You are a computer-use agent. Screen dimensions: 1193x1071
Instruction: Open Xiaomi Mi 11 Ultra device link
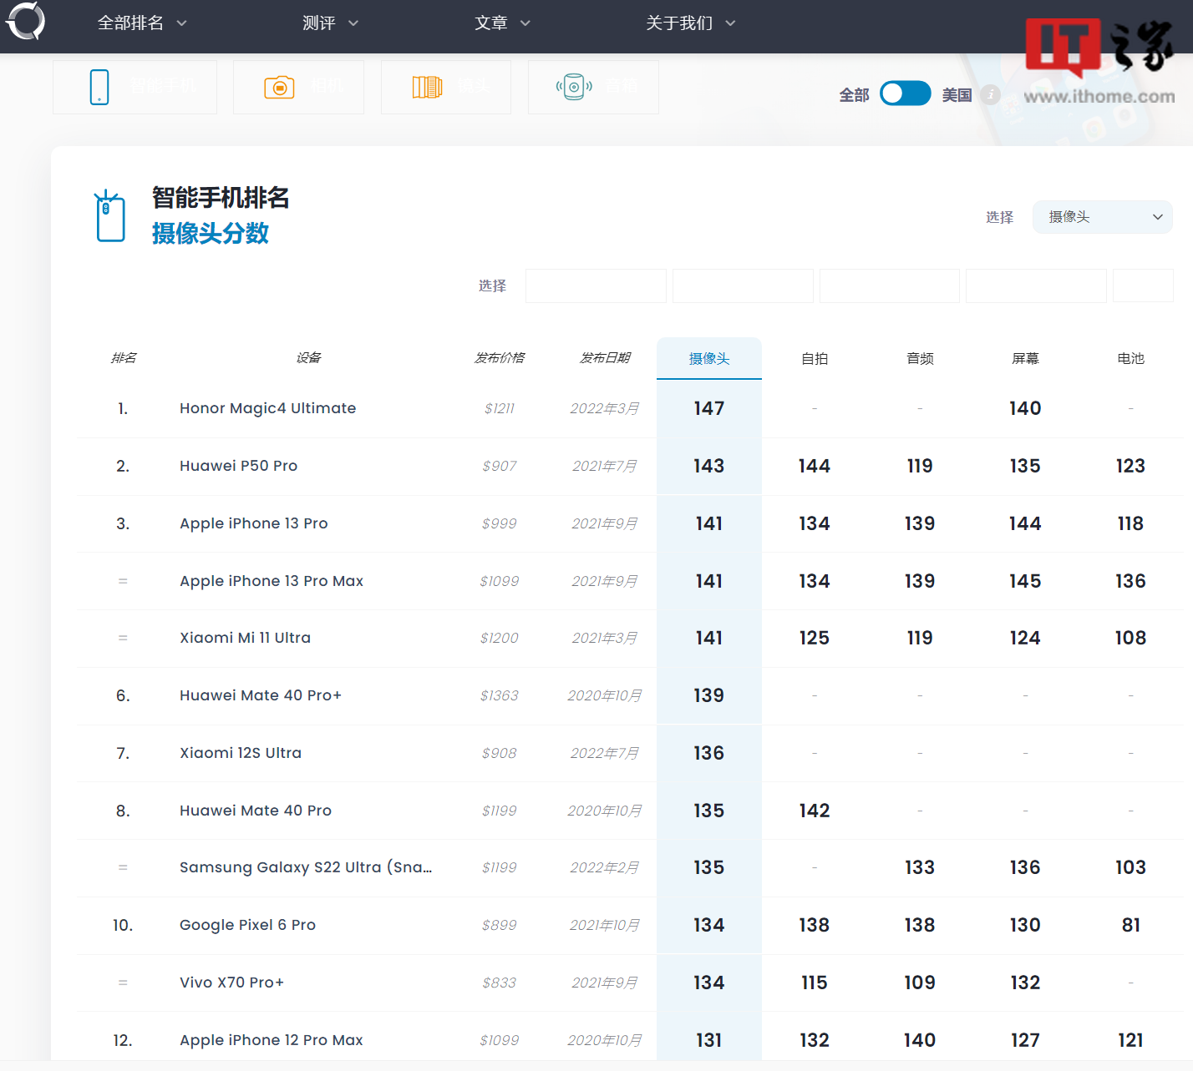245,638
